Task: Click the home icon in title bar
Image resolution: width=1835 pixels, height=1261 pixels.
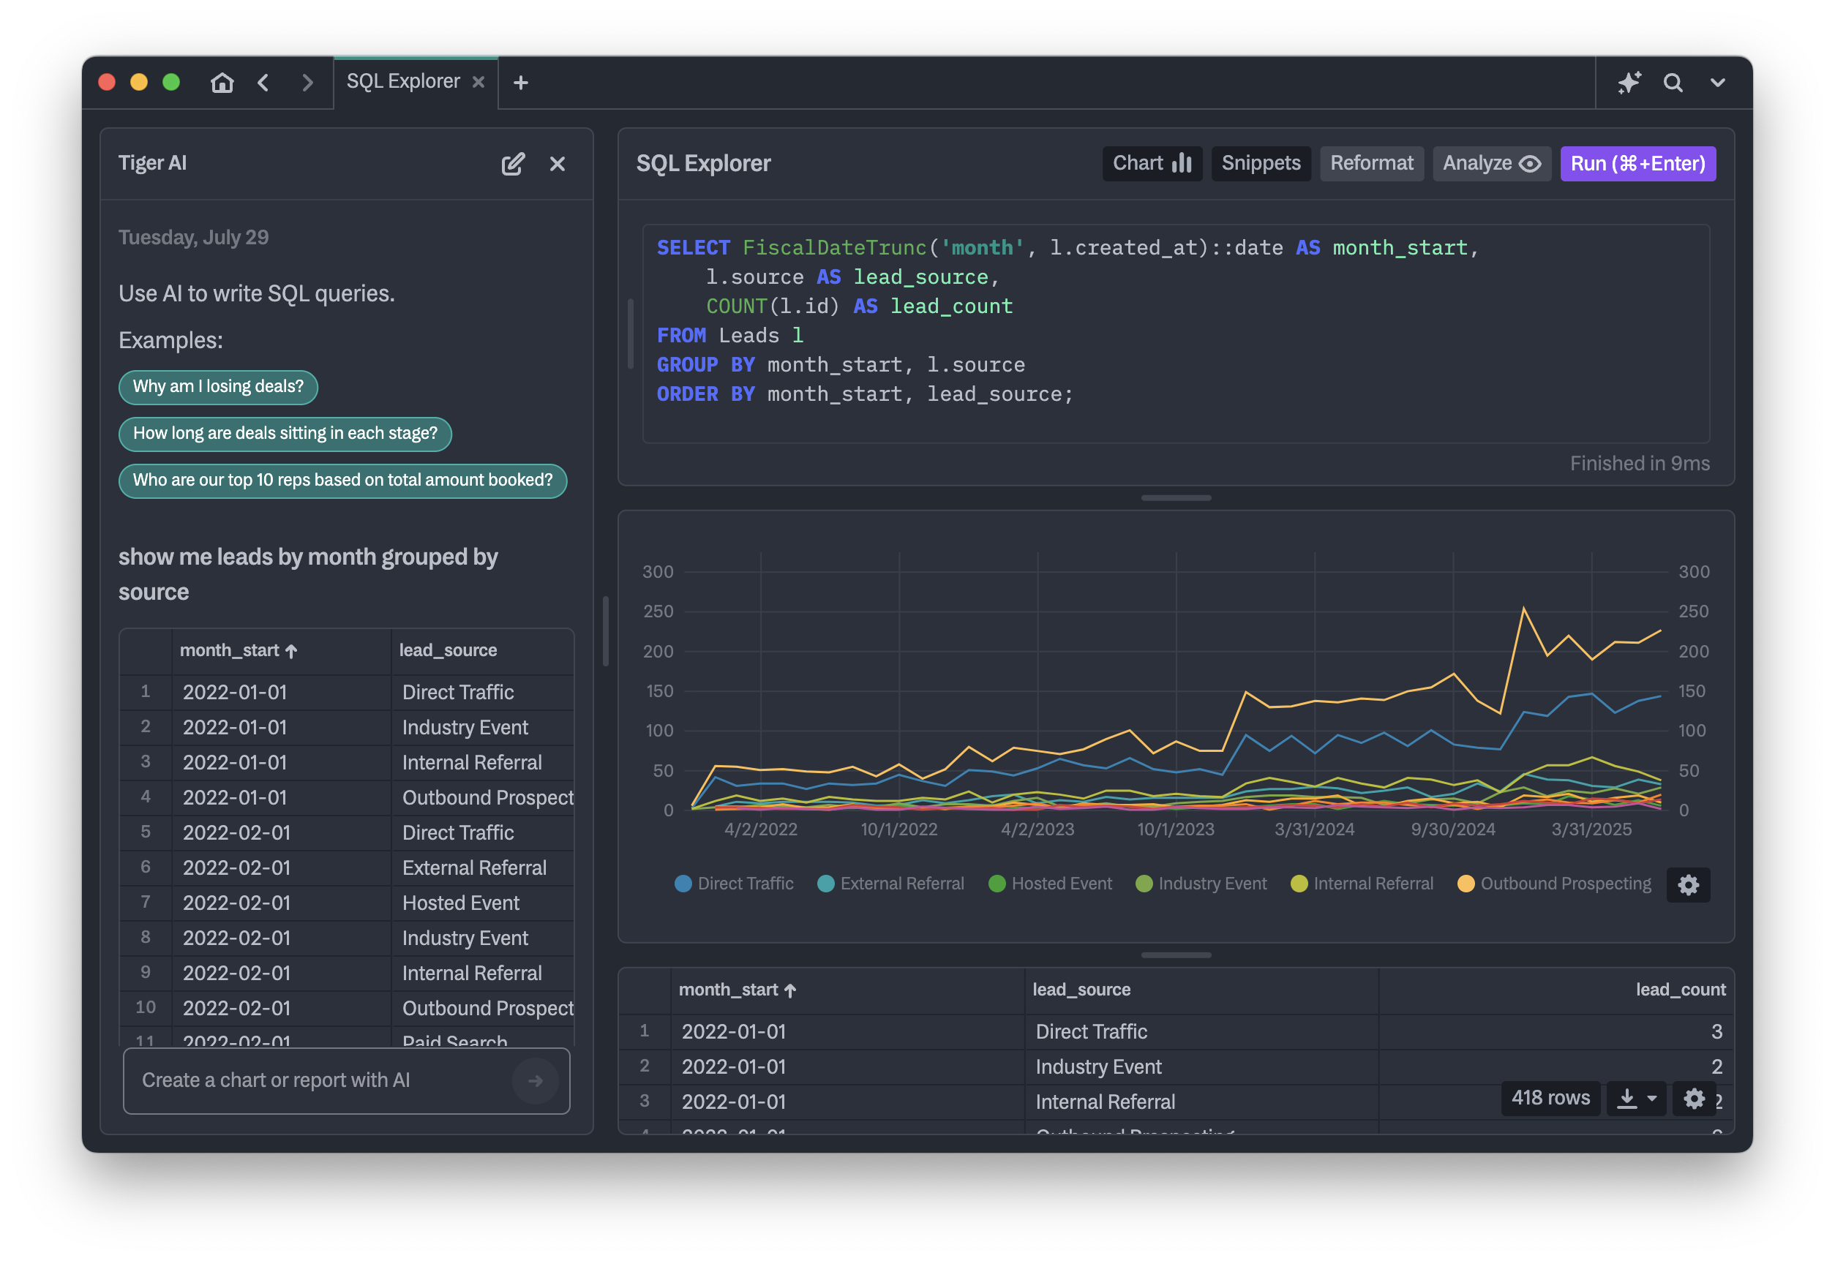Action: 222,83
